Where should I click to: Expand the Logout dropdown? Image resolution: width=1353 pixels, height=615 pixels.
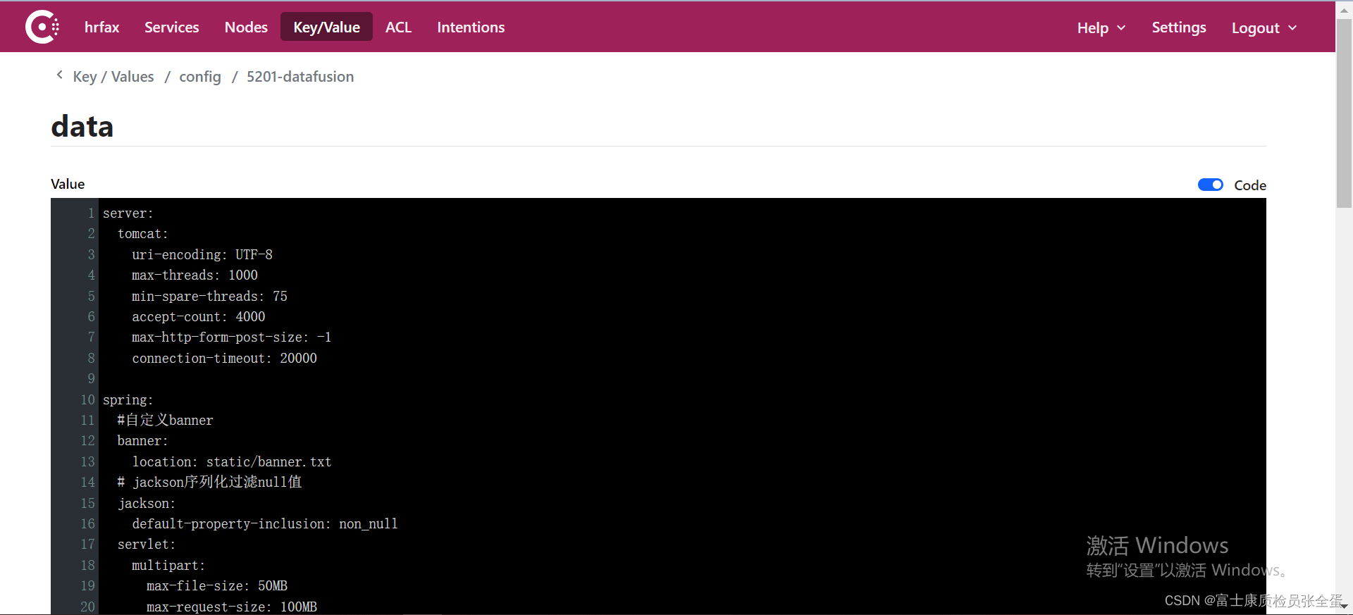pos(1264,28)
